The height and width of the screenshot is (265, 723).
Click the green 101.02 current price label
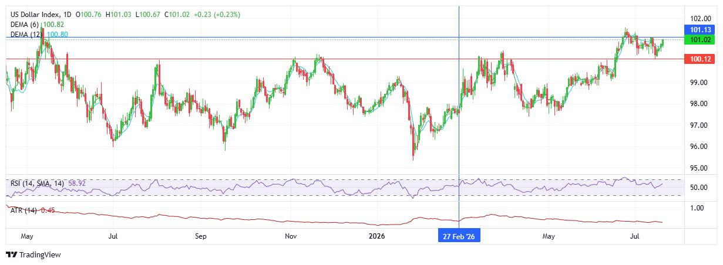tap(701, 39)
